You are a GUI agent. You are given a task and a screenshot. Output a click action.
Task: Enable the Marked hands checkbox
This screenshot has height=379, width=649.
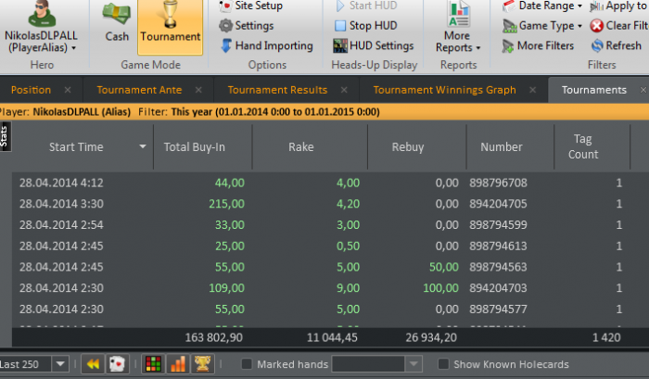(247, 364)
